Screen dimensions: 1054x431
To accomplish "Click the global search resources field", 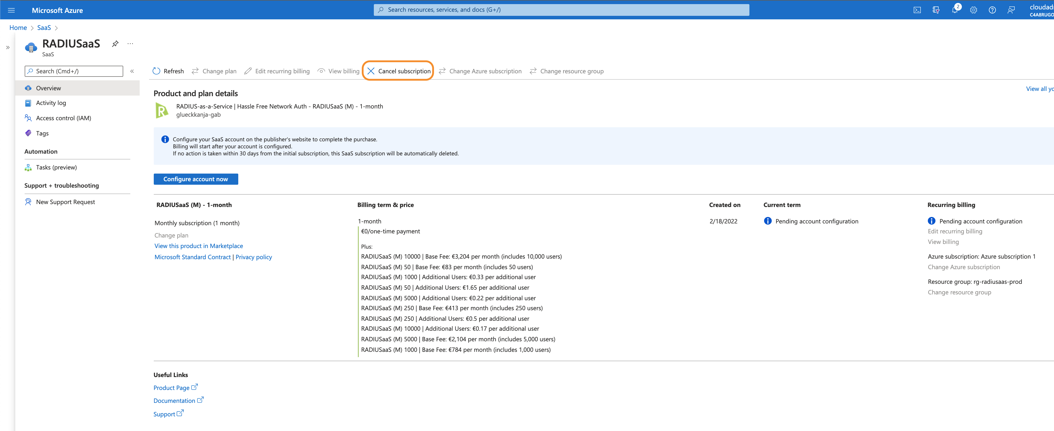I will pos(561,10).
